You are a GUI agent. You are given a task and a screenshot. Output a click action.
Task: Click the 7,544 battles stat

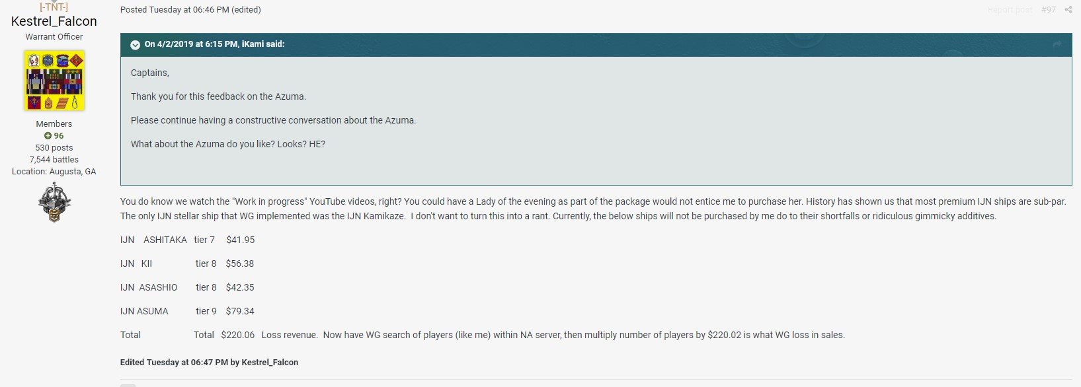[54, 160]
